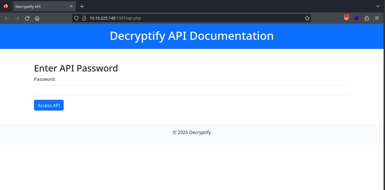Click the forward navigation arrow

tap(17, 18)
